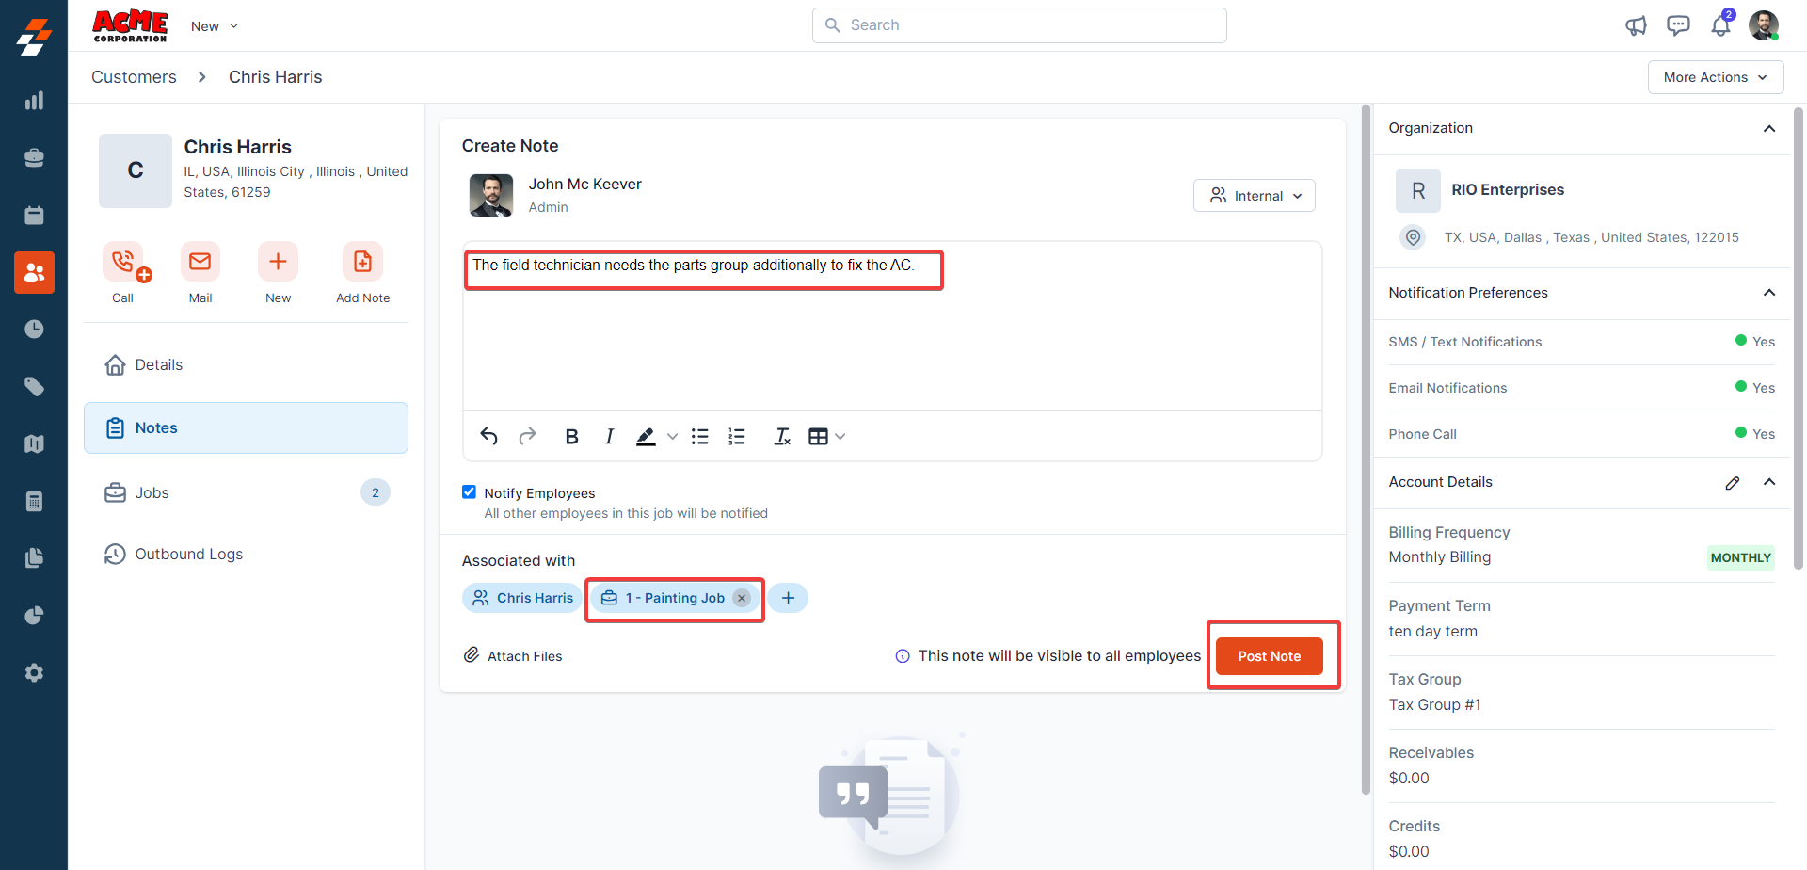
Task: Click the Chris Harris breadcrumb item
Action: [275, 77]
